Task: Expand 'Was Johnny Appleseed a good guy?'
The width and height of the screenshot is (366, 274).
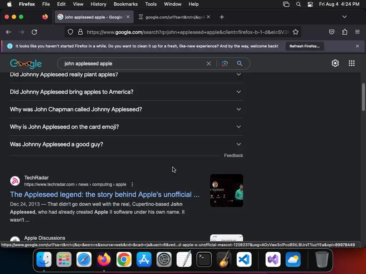Action: pyautogui.click(x=126, y=144)
